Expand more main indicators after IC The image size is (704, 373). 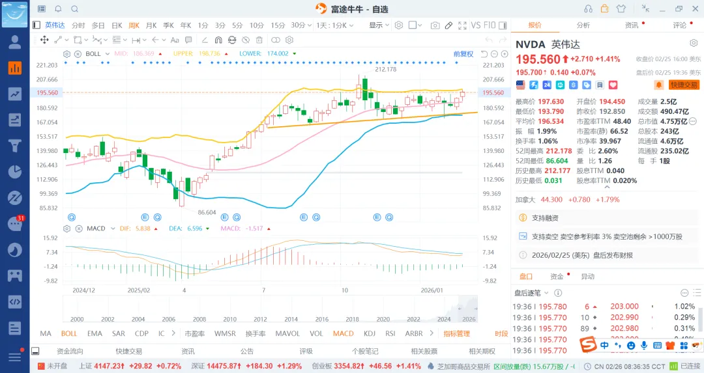point(173,333)
